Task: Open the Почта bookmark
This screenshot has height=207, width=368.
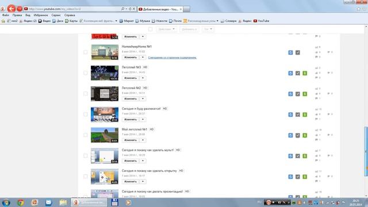Action: (x=175, y=21)
